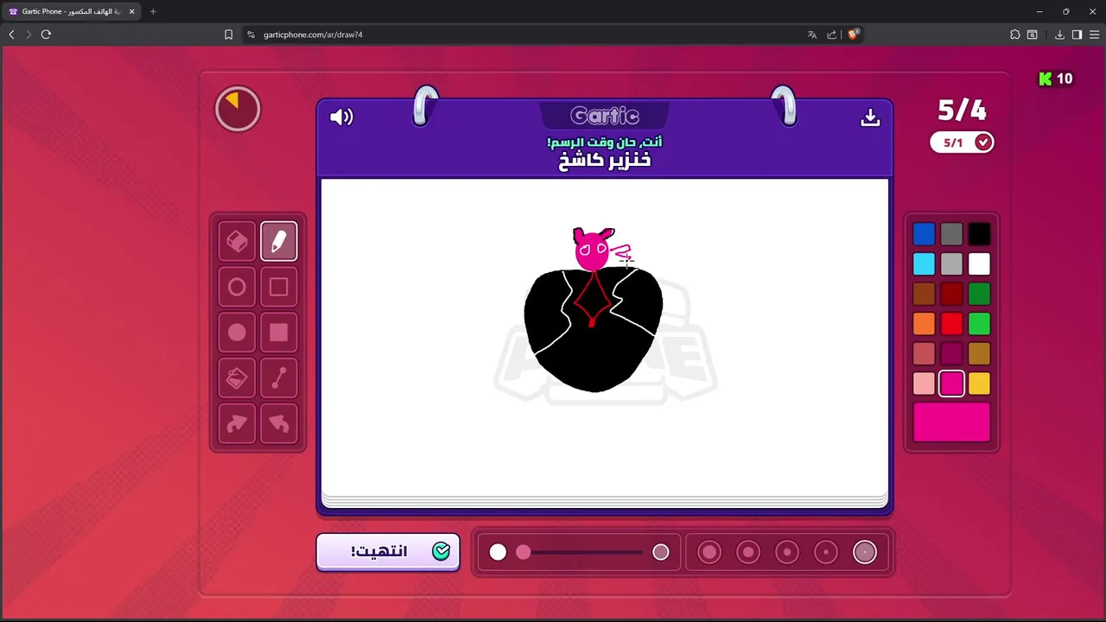Click the round countdown timer
This screenshot has width=1106, height=622.
click(238, 109)
